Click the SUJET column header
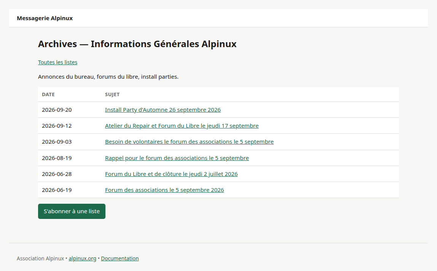437x271 pixels. pos(112,94)
